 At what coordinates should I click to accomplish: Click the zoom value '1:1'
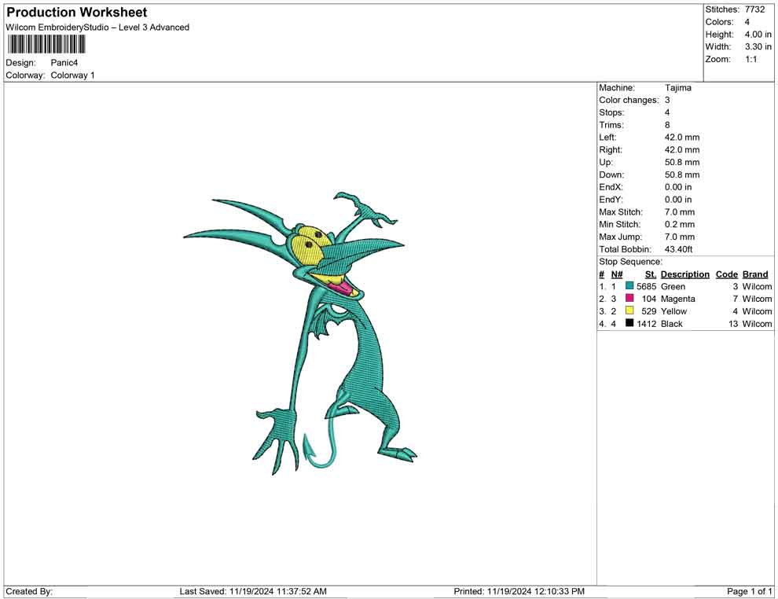[750, 59]
